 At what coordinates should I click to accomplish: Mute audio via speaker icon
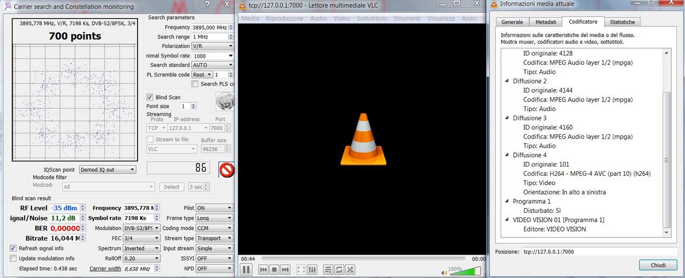point(444,272)
